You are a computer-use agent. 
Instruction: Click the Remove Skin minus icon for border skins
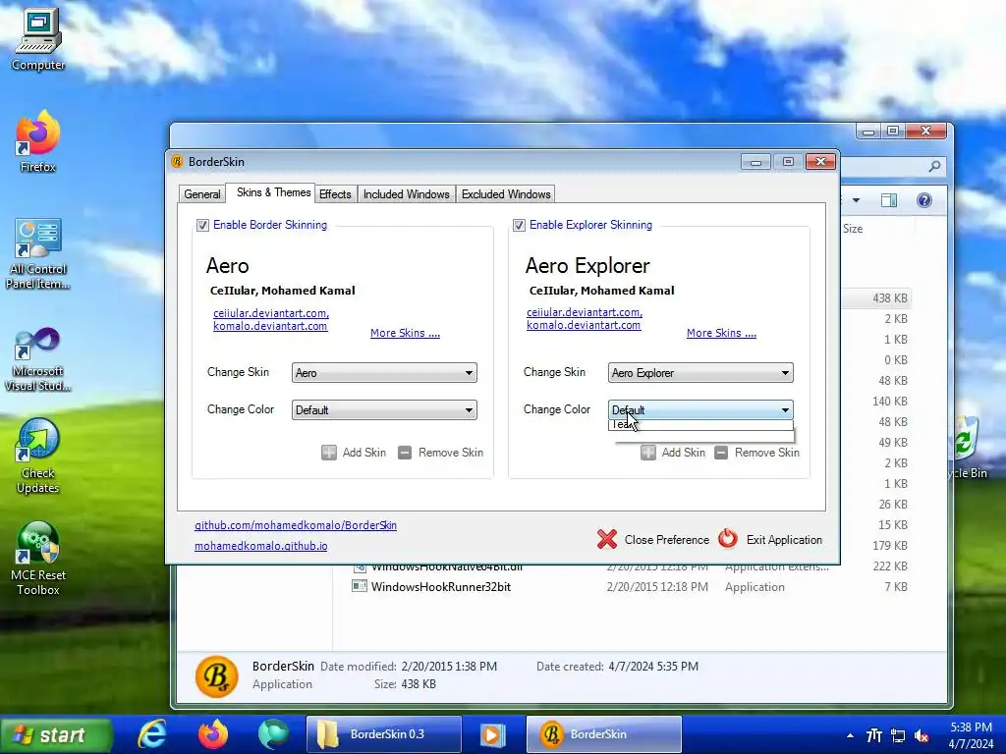pyautogui.click(x=405, y=453)
